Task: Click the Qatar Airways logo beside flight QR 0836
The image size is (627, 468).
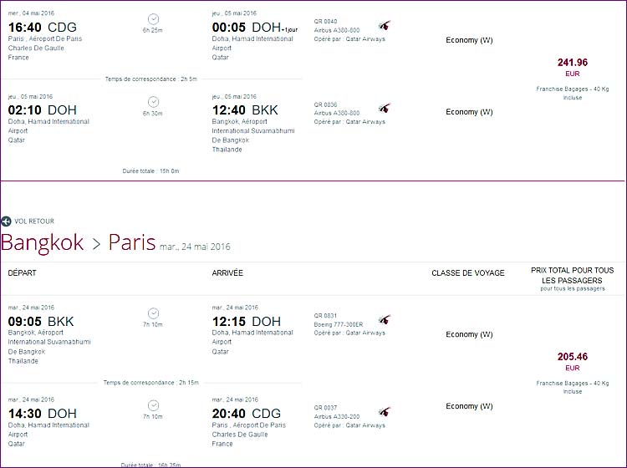Action: pos(384,109)
